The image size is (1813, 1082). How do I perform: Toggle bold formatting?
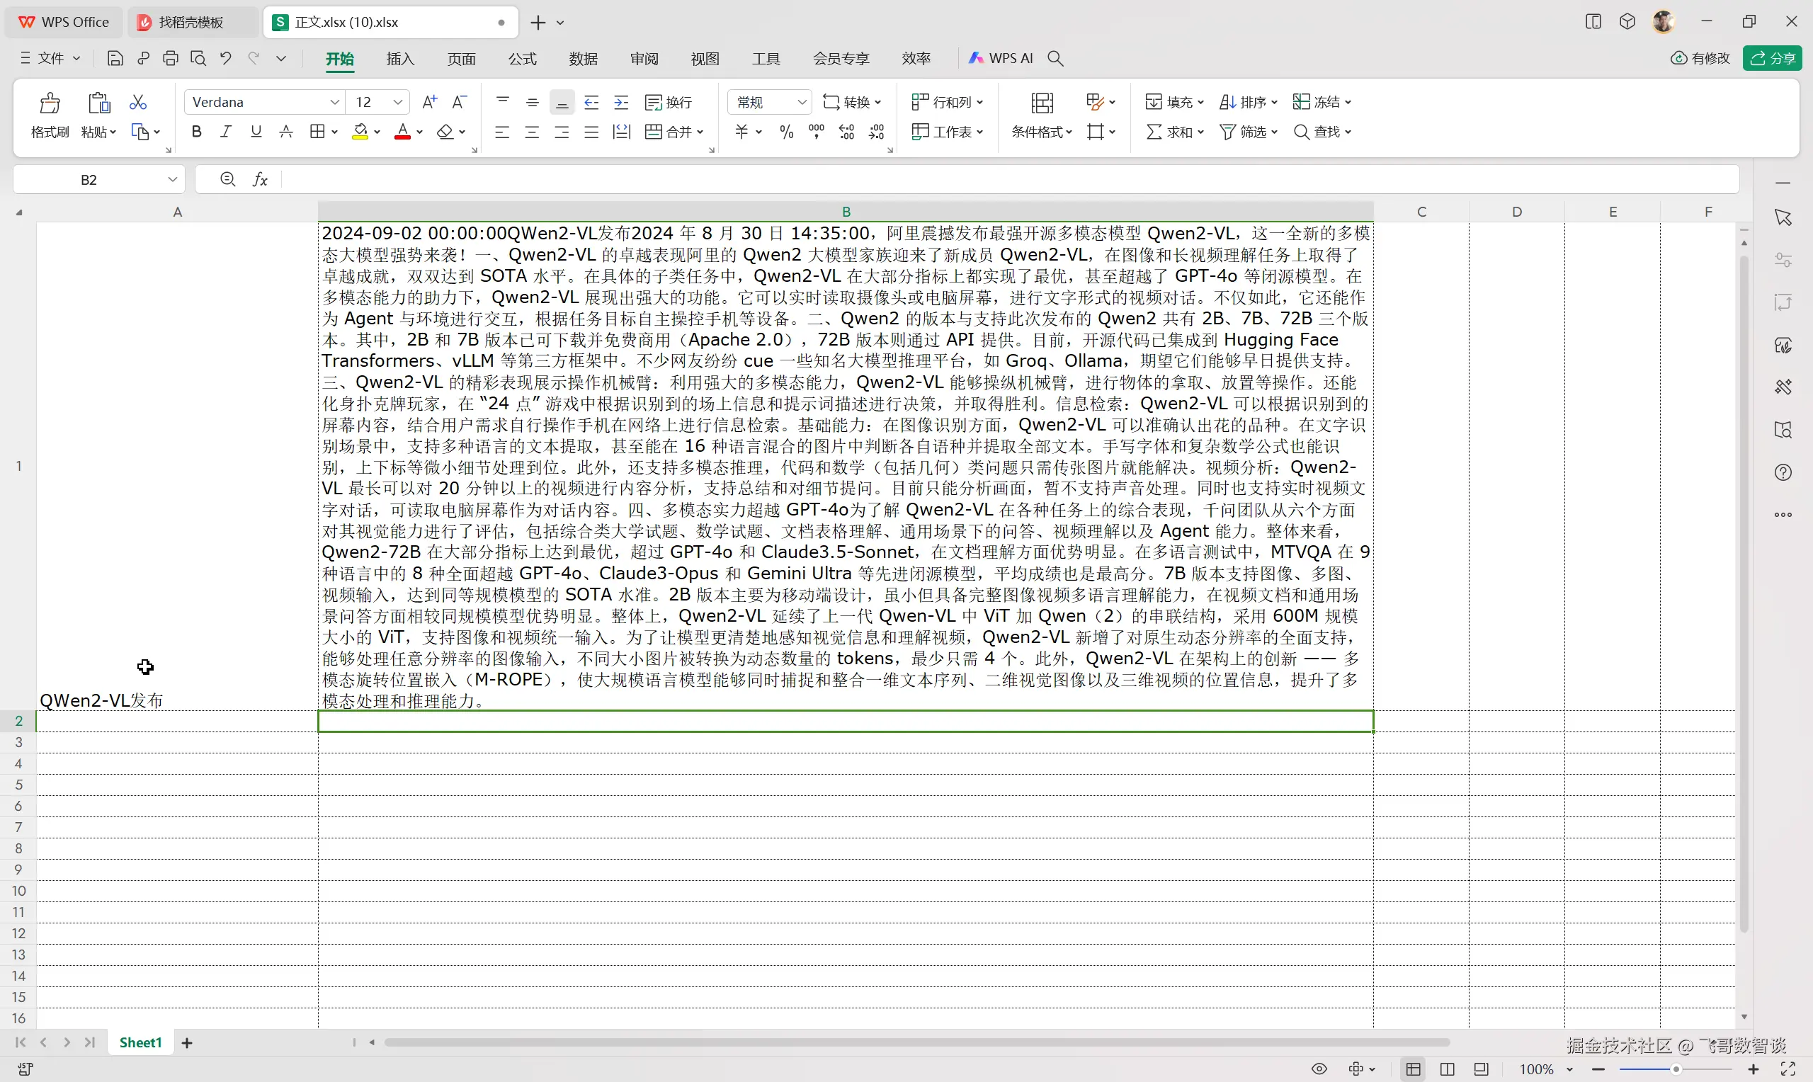pos(196,132)
